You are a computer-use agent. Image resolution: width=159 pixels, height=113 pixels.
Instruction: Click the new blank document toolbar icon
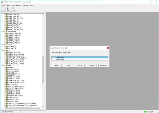point(4,9)
